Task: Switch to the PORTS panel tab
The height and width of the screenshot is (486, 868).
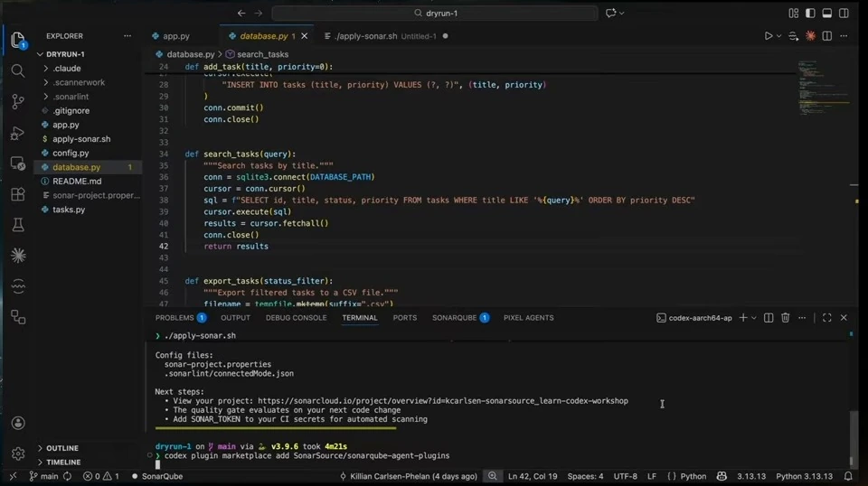Action: coord(405,318)
